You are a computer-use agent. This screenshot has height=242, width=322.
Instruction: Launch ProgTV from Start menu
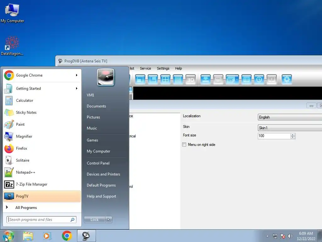pos(42,196)
